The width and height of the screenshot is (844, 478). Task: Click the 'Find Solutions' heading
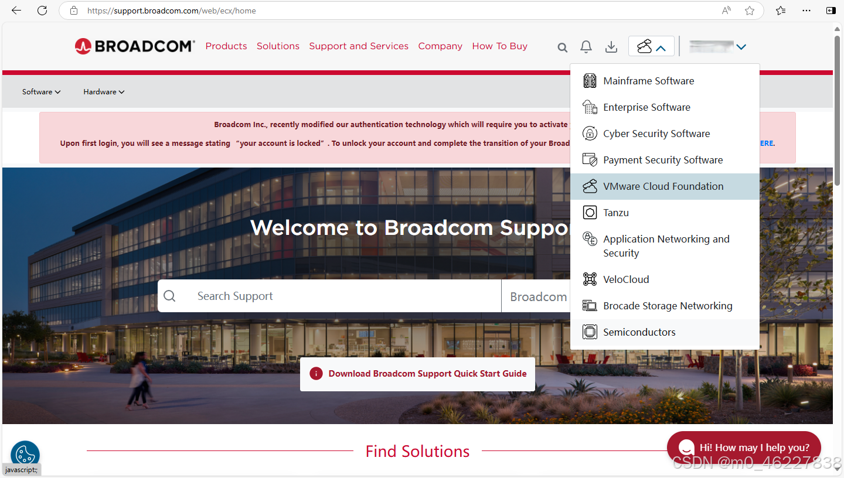(417, 451)
